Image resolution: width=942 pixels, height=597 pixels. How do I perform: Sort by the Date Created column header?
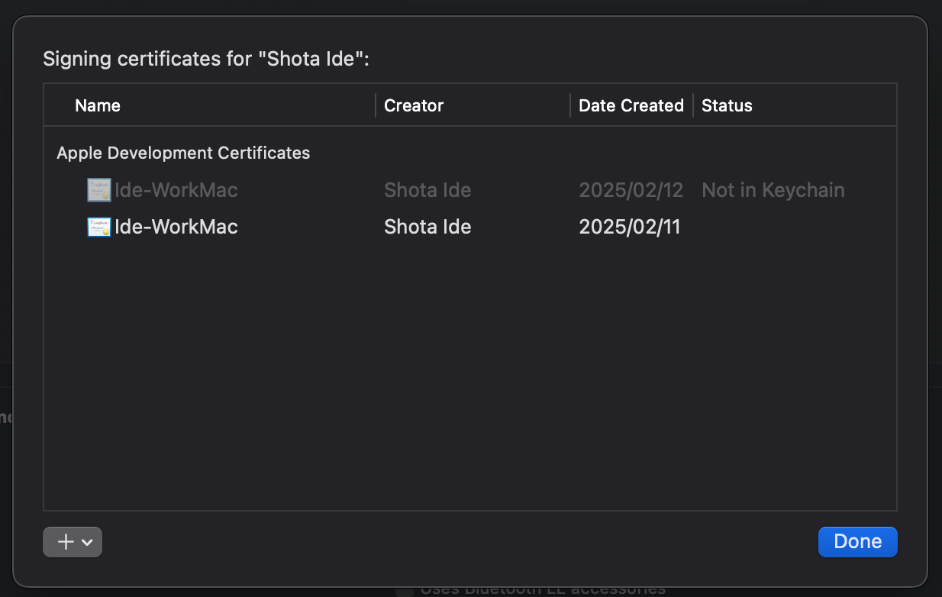(x=631, y=105)
